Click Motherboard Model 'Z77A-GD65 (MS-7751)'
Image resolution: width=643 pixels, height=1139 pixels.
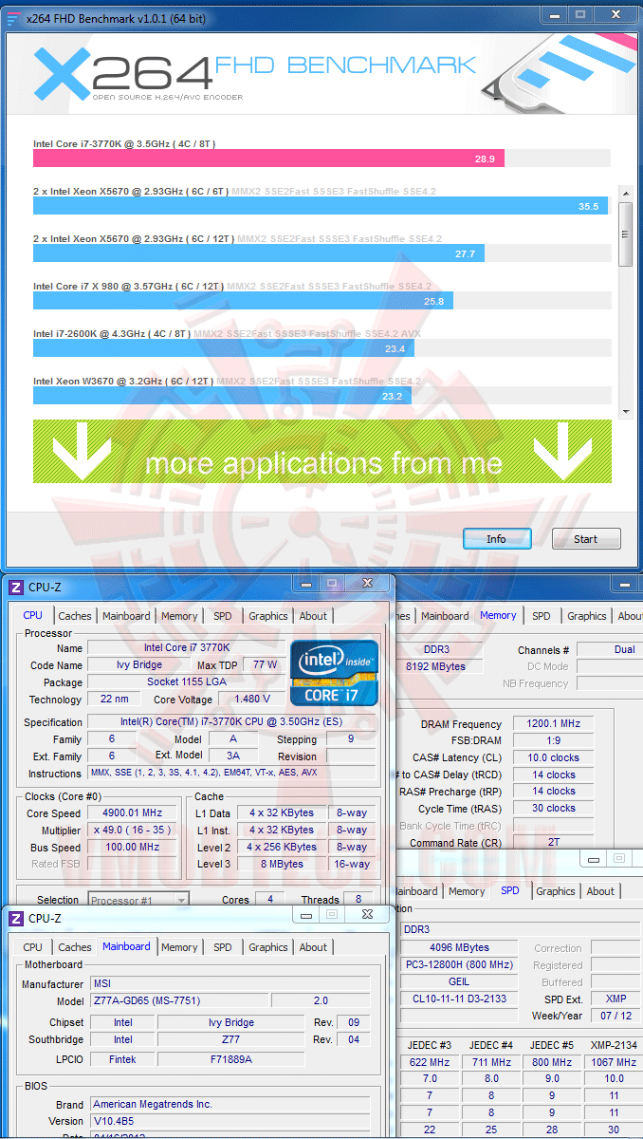(x=178, y=1001)
